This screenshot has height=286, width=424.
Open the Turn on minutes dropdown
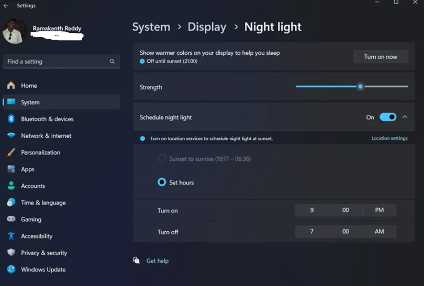tap(345, 210)
